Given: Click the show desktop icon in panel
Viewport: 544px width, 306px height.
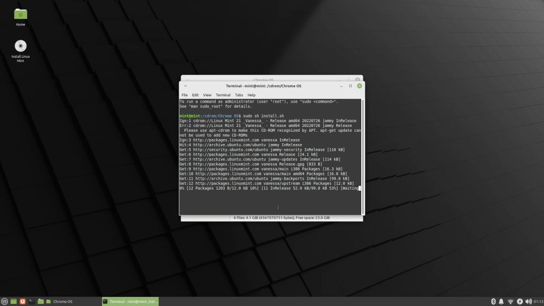Looking at the screenshot, I should [x=14, y=301].
